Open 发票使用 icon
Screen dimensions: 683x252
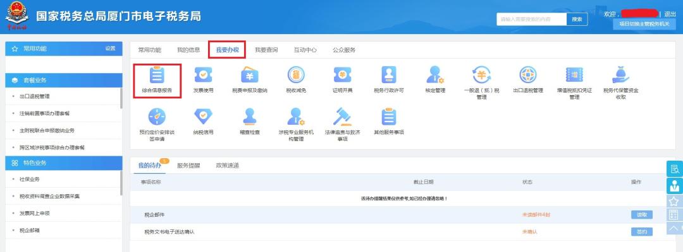(203, 74)
